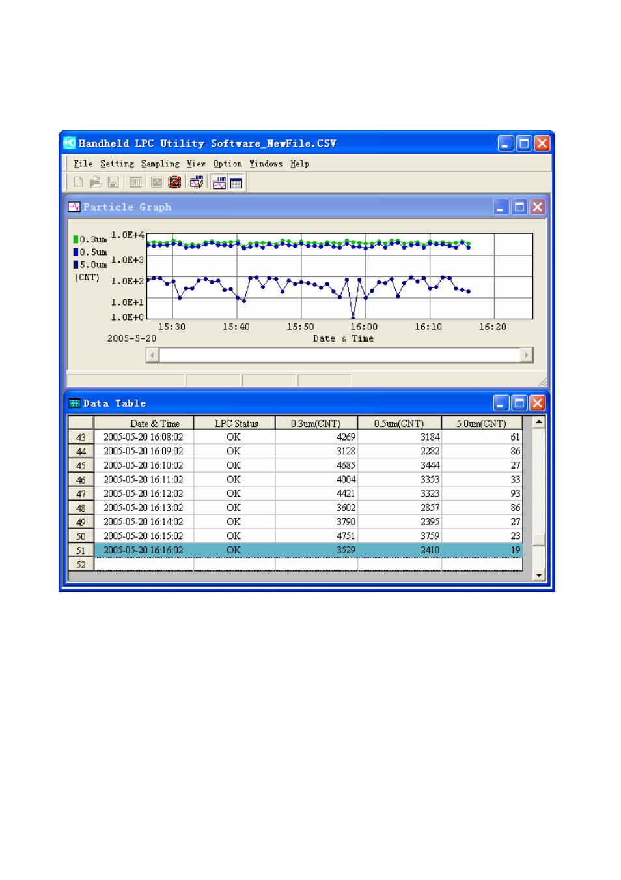Minimize the main Handheld LPC Utility window
This screenshot has height=880, width=621.
(506, 143)
